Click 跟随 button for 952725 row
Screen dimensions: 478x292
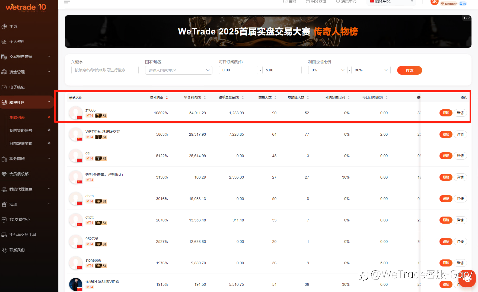[446, 242]
